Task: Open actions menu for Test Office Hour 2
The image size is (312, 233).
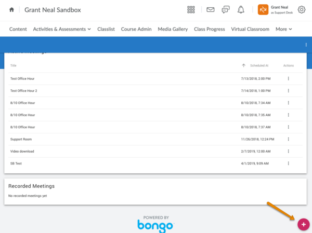Action: click(x=288, y=91)
